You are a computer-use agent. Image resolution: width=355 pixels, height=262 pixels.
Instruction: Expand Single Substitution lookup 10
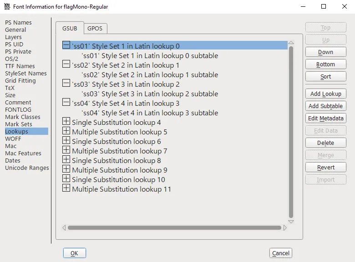[66, 178]
